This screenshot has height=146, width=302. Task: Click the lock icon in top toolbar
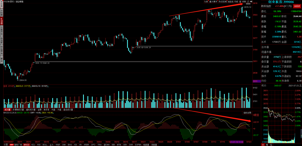click(248, 2)
